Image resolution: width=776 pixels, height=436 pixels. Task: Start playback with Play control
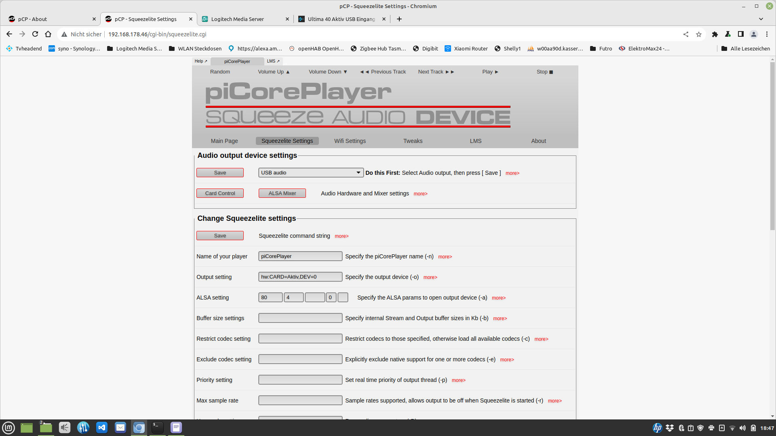point(490,72)
